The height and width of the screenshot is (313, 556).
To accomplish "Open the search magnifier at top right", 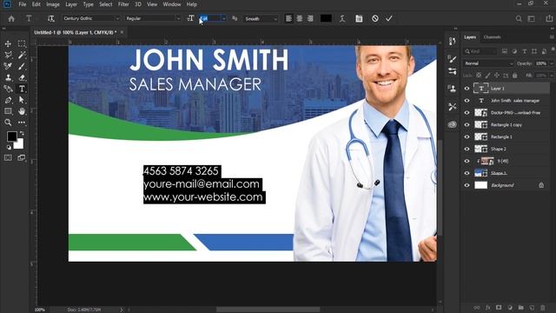I will [x=519, y=18].
